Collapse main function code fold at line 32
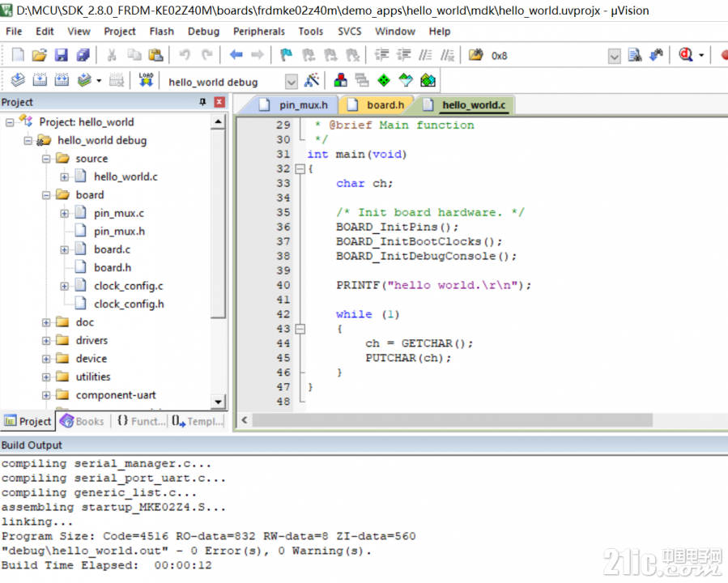The image size is (728, 583). click(300, 169)
